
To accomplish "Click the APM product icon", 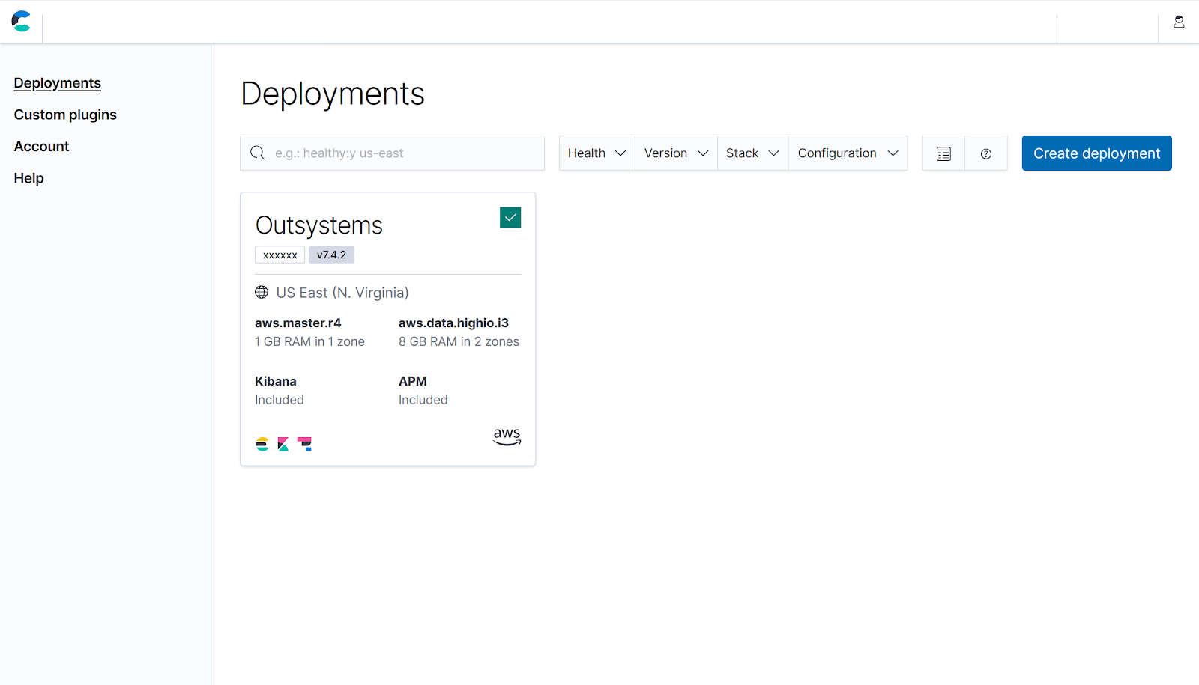I will coord(305,444).
